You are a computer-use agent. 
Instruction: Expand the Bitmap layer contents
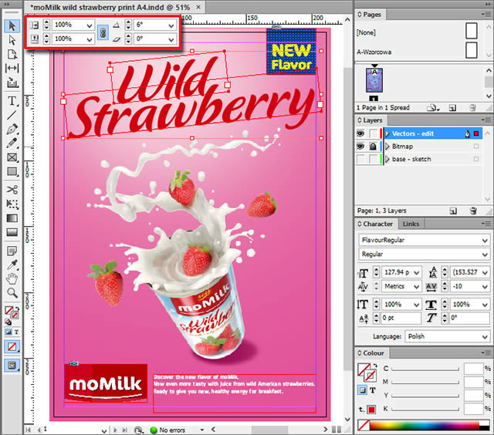point(387,147)
